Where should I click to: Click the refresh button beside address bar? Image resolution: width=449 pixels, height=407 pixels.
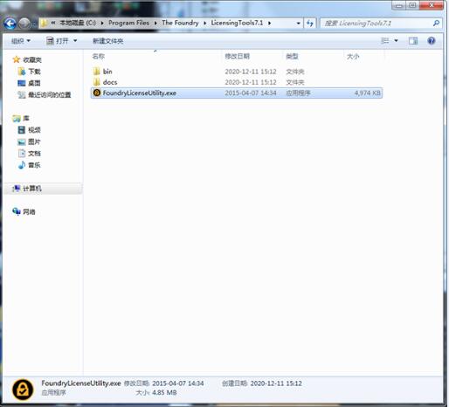pyautogui.click(x=310, y=24)
